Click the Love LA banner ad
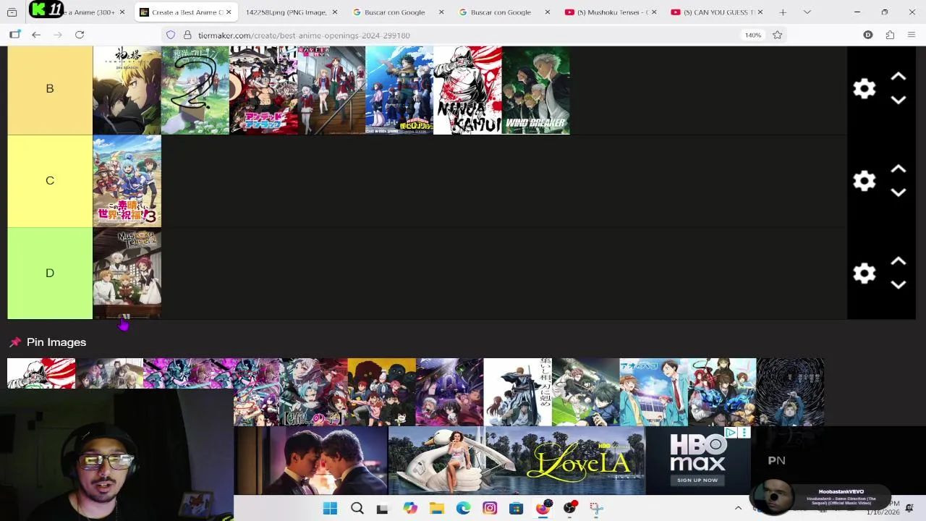This screenshot has width=926, height=521. 517,461
